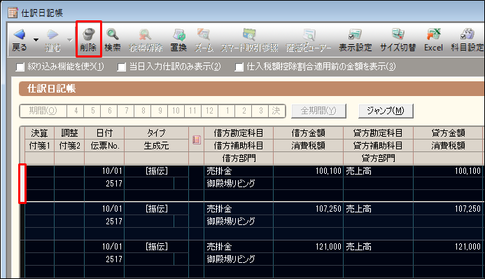Screen dimensions: 485x279
Task: Check 仕入税額控除割合適用前の金額を表示(3)
Action: tap(239, 67)
